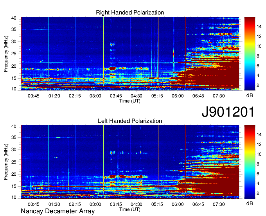Click the 20 MHz tick of Left Handed plot
The height and width of the screenshot is (216, 266).
(x=14, y=174)
